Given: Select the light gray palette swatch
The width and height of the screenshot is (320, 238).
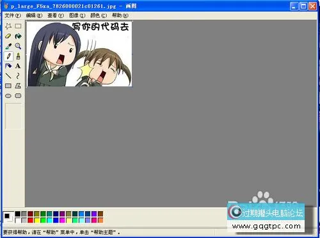Looking at the screenshot, I should tap(24, 220).
